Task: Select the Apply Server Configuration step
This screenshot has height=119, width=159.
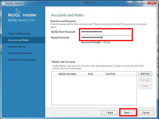Action: pyautogui.click(x=22, y=60)
